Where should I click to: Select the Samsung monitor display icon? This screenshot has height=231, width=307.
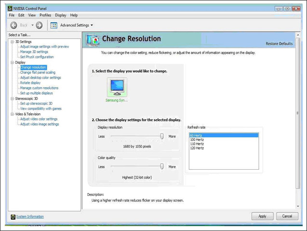pos(117,87)
